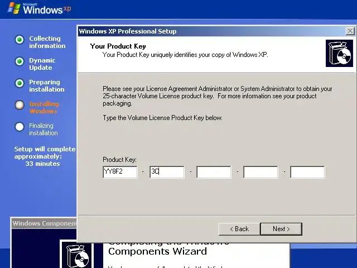
Task: Click the '33 minutes' remaining time text
Action: (42, 164)
